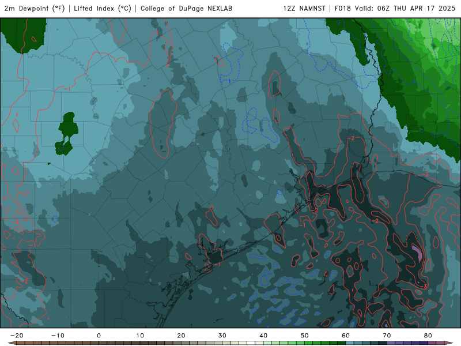This screenshot has width=461, height=346.
Task: Click the "60" colorbar label
Action: click(346, 336)
